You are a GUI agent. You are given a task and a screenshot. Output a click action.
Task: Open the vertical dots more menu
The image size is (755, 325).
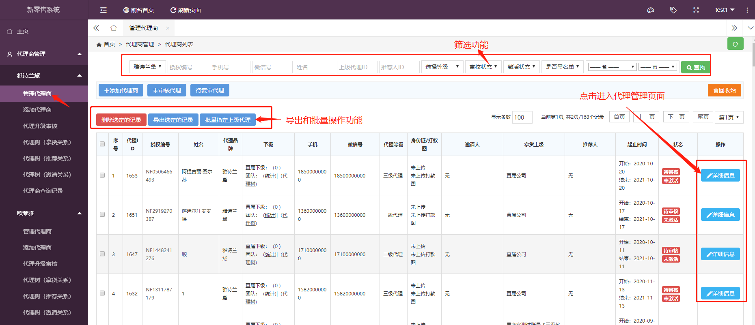pyautogui.click(x=747, y=10)
